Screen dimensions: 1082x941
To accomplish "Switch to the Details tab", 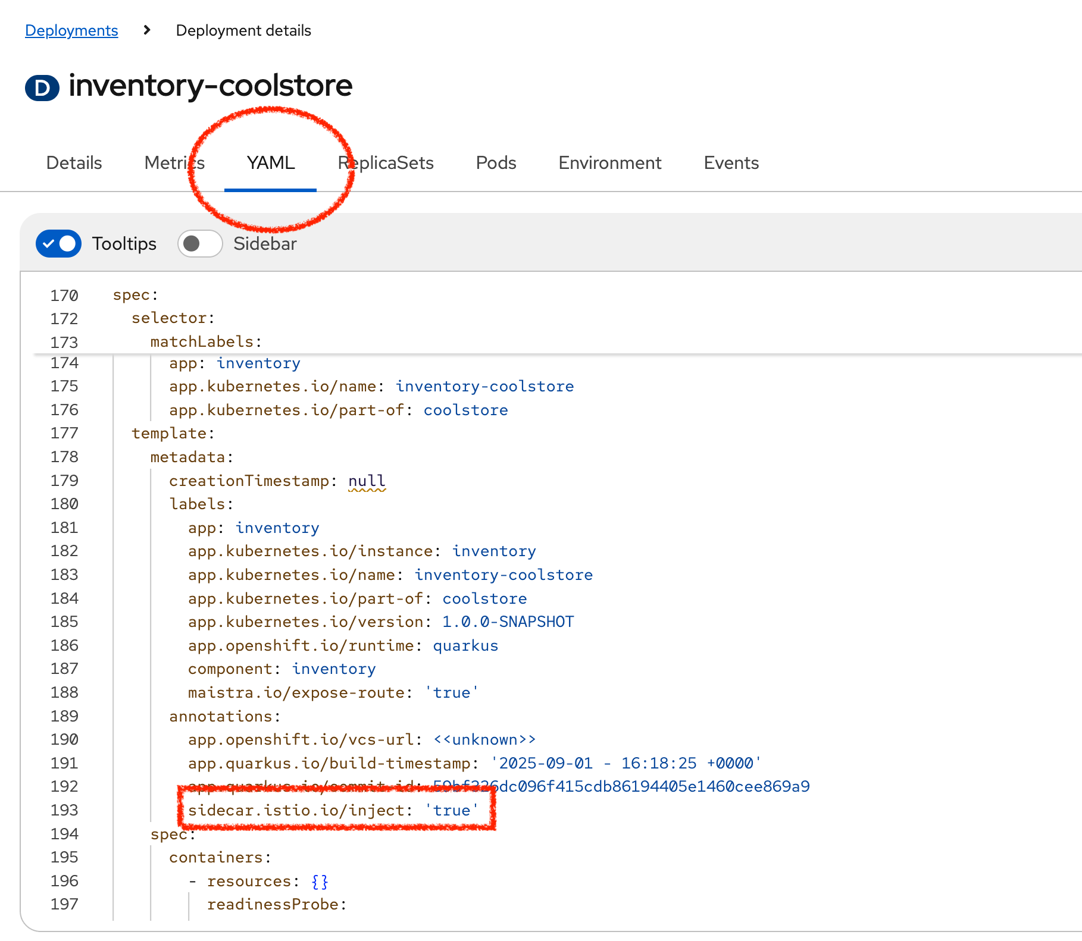I will [x=73, y=162].
